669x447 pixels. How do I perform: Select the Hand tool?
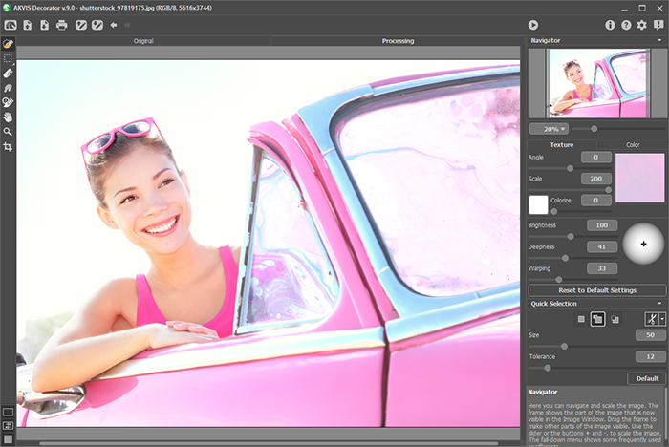(x=9, y=117)
